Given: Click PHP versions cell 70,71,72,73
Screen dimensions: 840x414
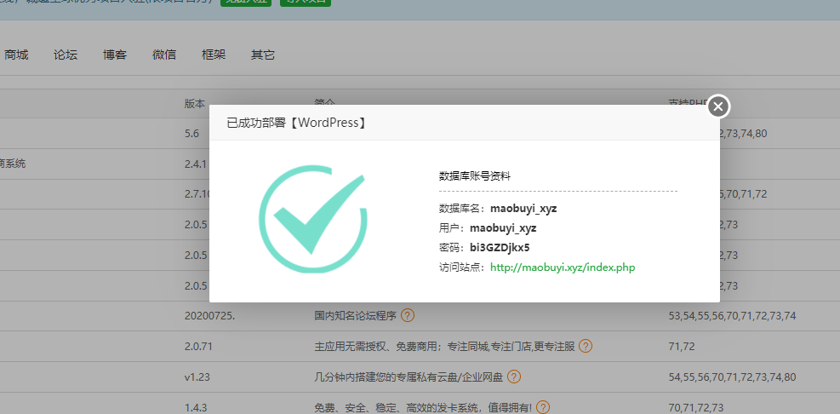Looking at the screenshot, I should (696, 407).
